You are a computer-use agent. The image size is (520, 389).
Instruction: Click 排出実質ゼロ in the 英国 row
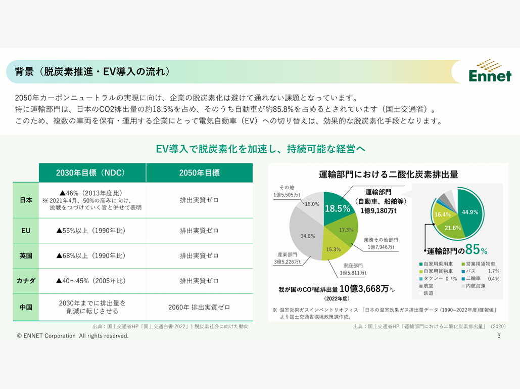199,255
